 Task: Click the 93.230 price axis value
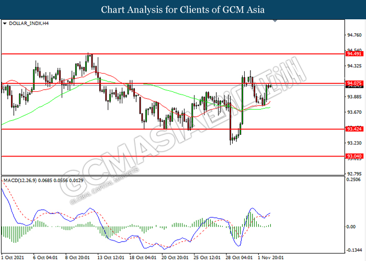tap(354, 143)
